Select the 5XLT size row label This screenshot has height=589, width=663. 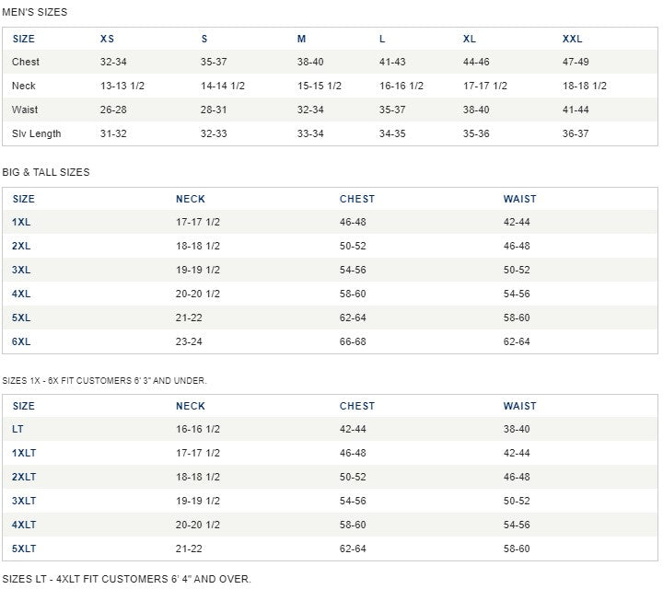(24, 549)
